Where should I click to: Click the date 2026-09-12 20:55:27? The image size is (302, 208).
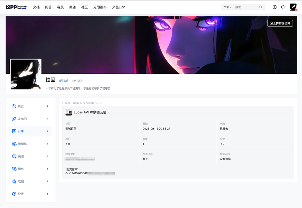tap(156, 129)
